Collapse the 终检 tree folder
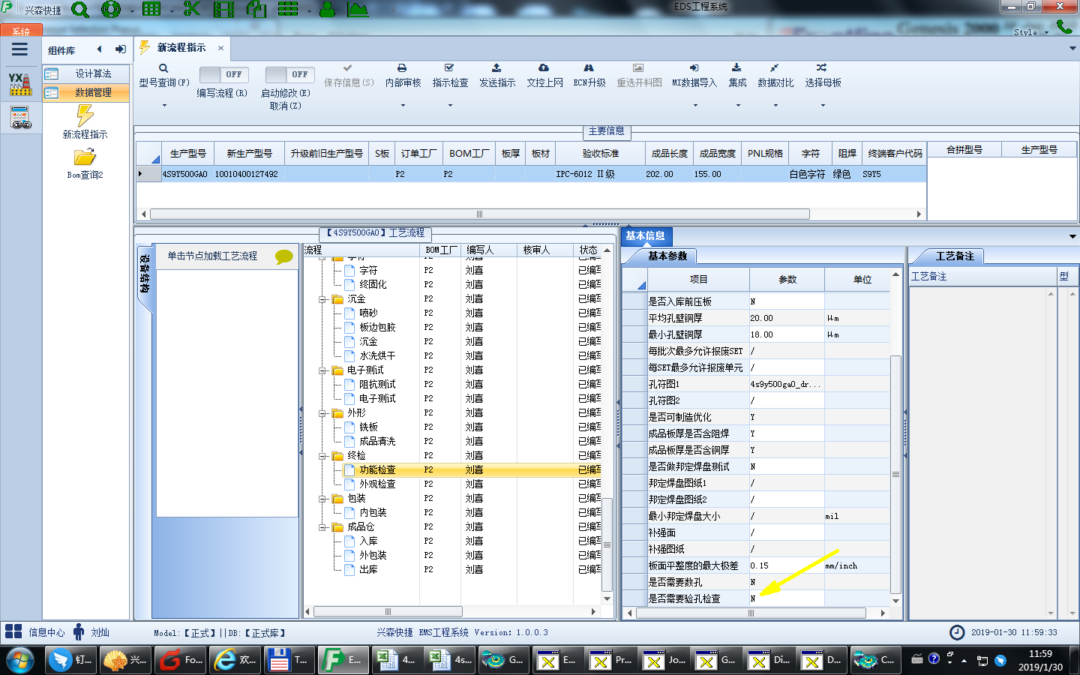Viewport: 1080px width, 675px height. [322, 456]
